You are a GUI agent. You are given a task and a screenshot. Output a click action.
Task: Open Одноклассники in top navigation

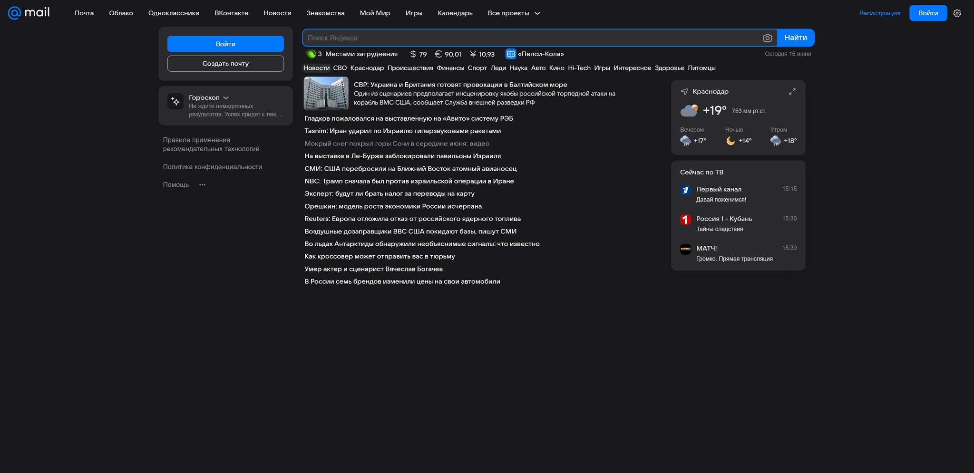[174, 13]
